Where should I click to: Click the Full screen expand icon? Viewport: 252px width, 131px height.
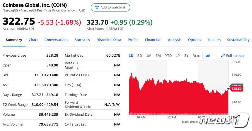click(223, 56)
